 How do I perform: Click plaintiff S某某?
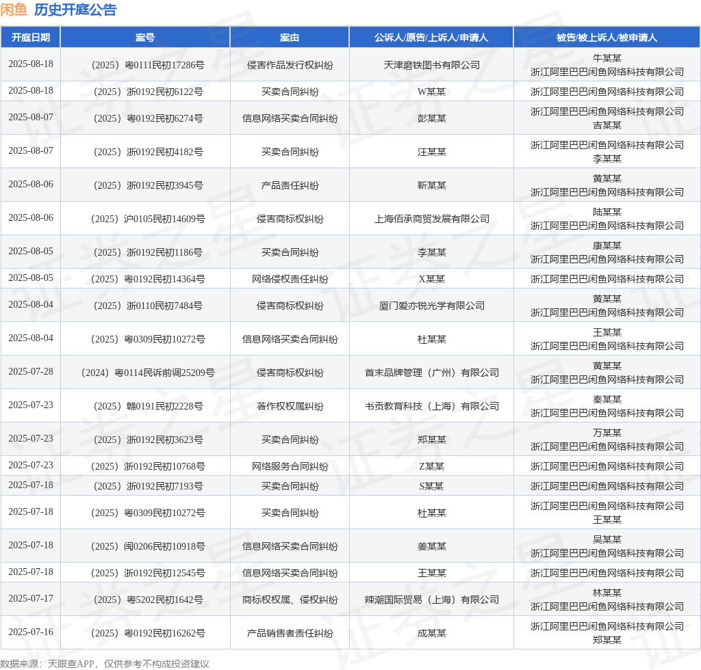point(431,487)
